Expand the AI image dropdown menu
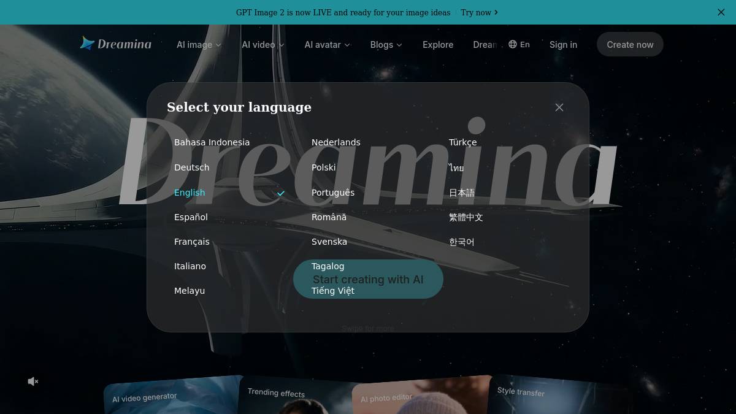The width and height of the screenshot is (736, 414). pos(199,45)
